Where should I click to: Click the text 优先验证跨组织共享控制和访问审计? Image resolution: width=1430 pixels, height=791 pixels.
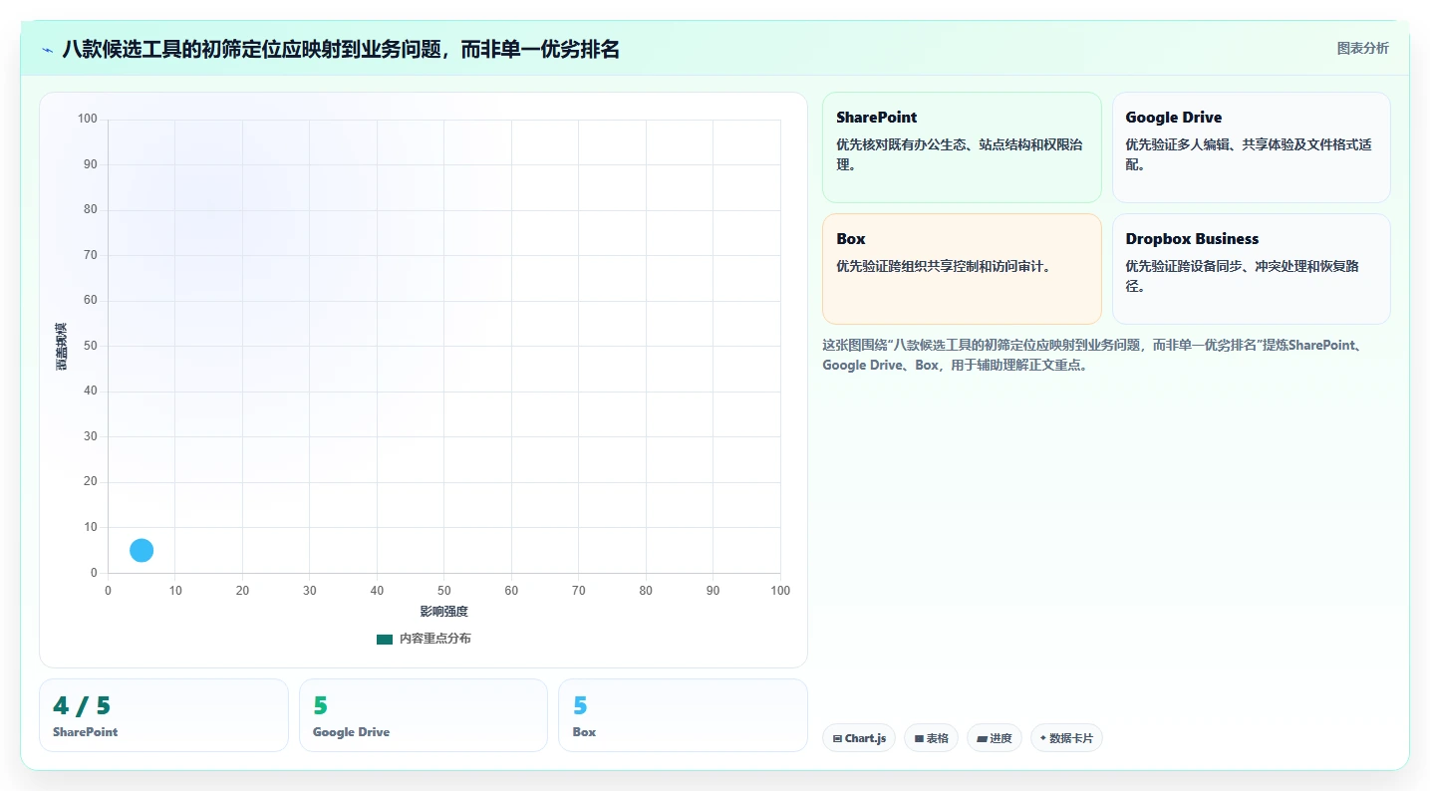click(944, 266)
